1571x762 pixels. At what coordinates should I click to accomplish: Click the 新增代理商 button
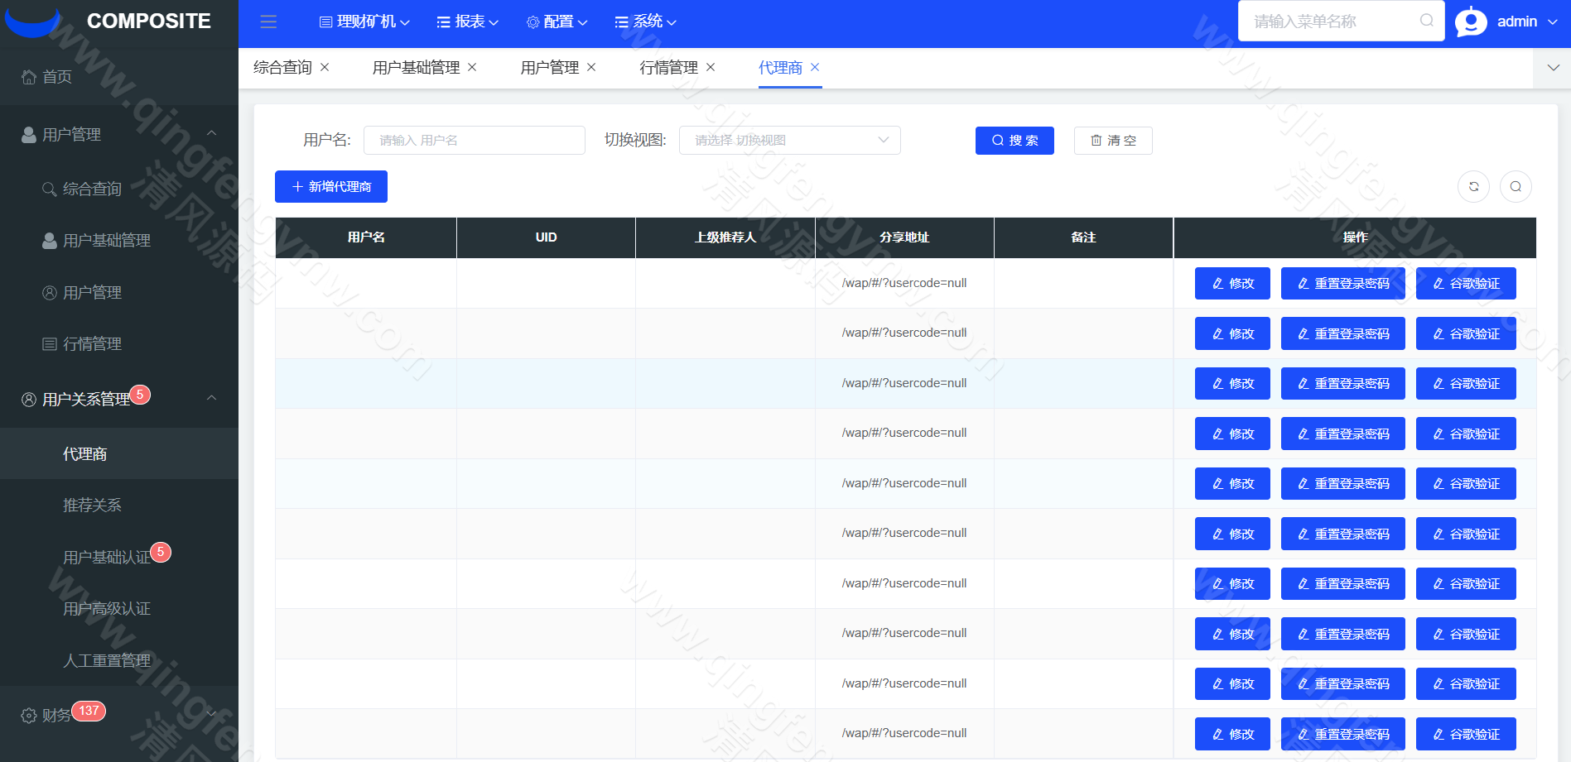pyautogui.click(x=330, y=186)
